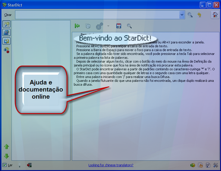Click the green arrow icon at bottom right
The width and height of the screenshot is (221, 171).
click(192, 165)
